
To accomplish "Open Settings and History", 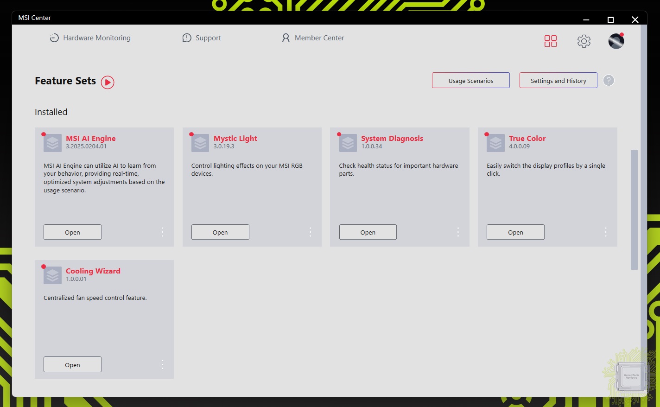I will [558, 80].
